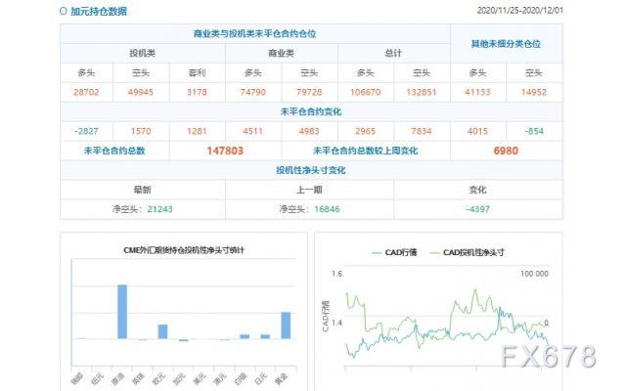
Task: Click total short value 132851
Action: click(422, 92)
